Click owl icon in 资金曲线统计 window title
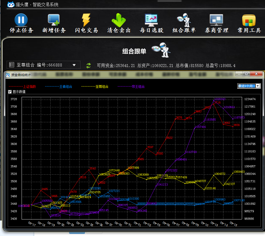265x236 pixels. tap(8, 75)
